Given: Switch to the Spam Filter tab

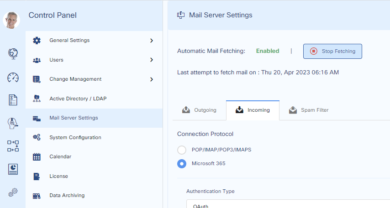Looking at the screenshot, I should (x=309, y=110).
